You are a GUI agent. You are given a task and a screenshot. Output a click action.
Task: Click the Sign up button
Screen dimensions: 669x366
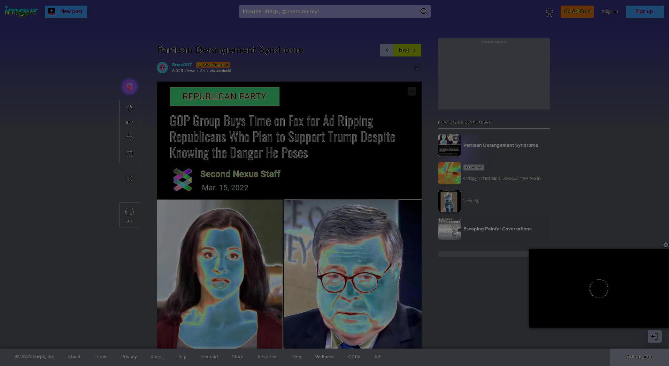[x=645, y=12]
